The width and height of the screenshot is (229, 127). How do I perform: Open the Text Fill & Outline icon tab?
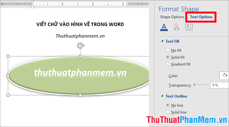pyautogui.click(x=164, y=27)
